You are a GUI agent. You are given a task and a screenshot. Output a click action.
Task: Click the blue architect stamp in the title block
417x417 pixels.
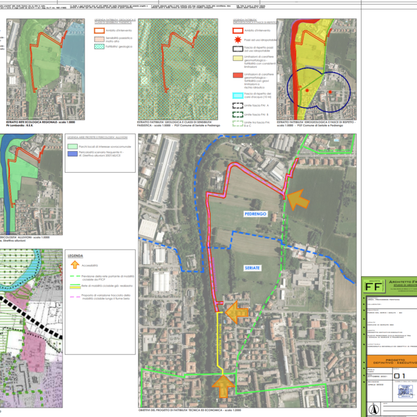(405, 391)
